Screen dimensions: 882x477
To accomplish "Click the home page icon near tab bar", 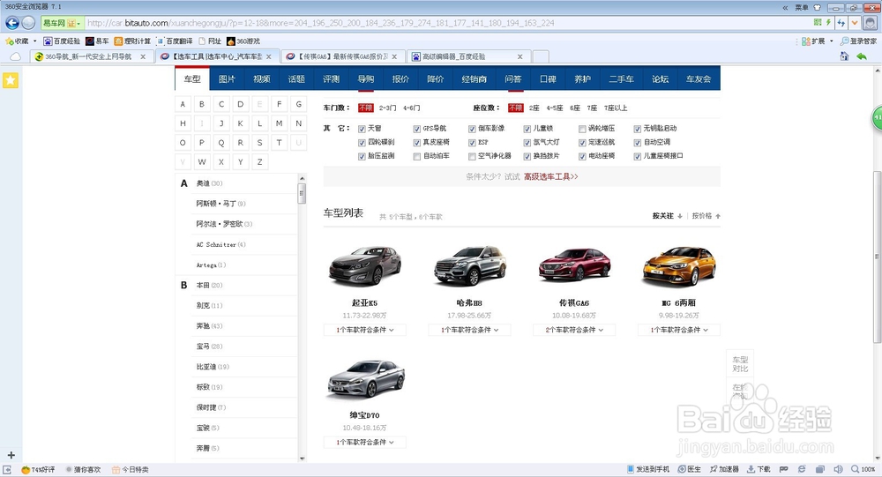I will click(844, 56).
